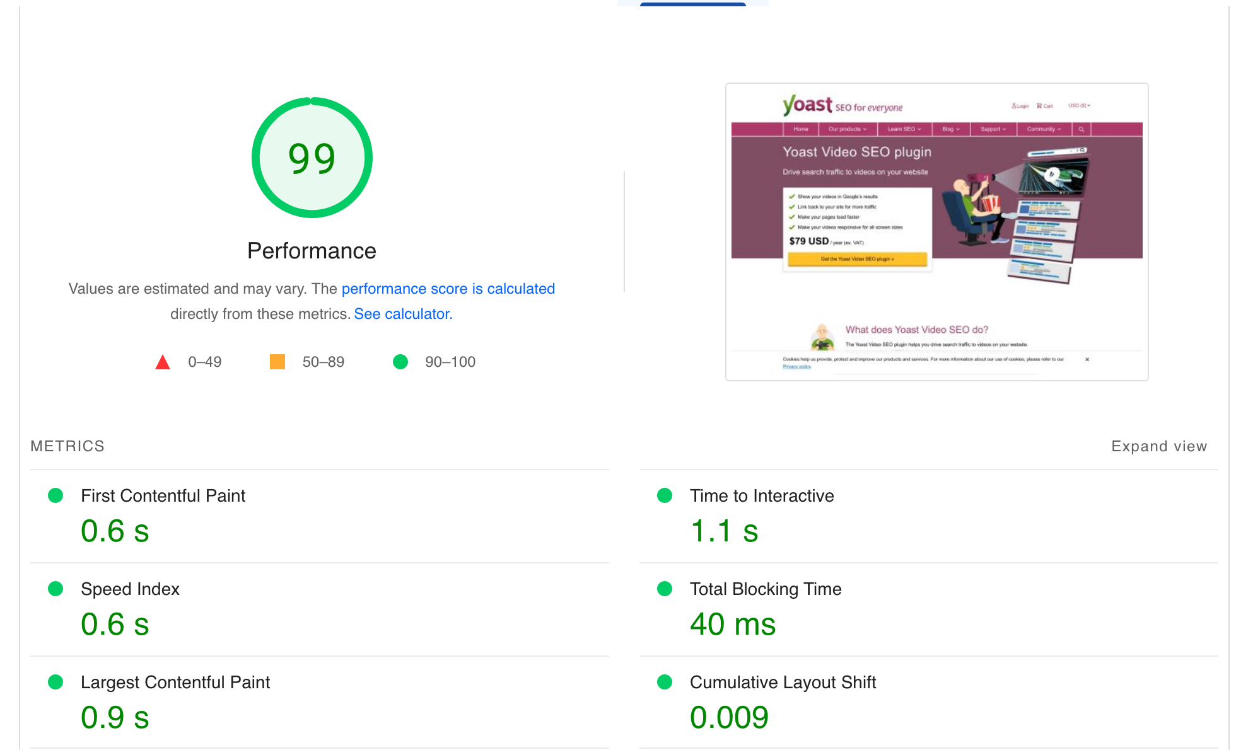Click the orange square legend marker for 50–89

pos(276,362)
